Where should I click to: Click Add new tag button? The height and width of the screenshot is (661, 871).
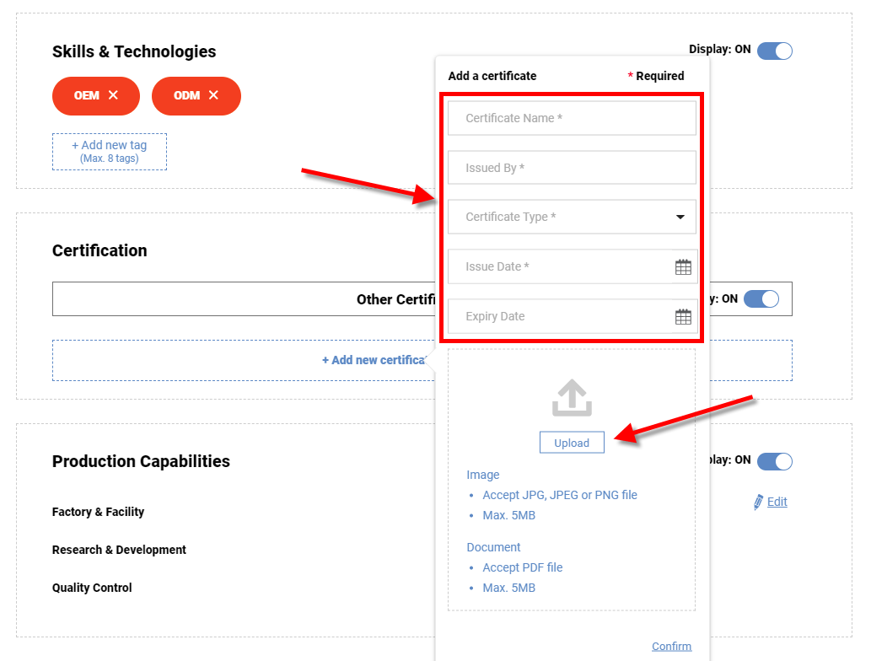point(110,152)
